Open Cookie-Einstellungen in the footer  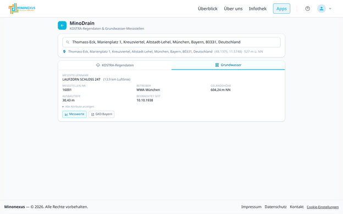click(323, 207)
